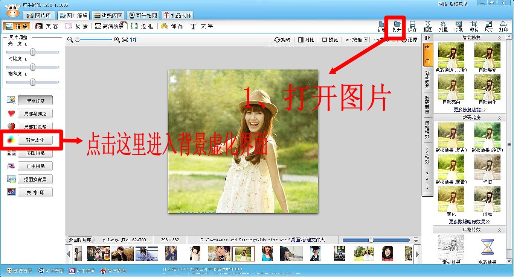514x277 pixels.
Task: Apply the 素描效果 sketch thumbnail
Action: (x=451, y=247)
